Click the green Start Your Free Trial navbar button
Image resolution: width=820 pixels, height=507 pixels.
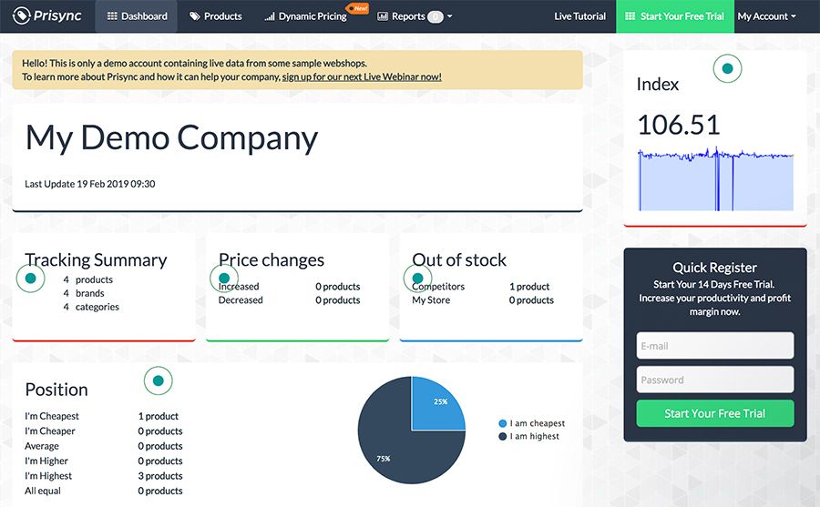coord(675,16)
